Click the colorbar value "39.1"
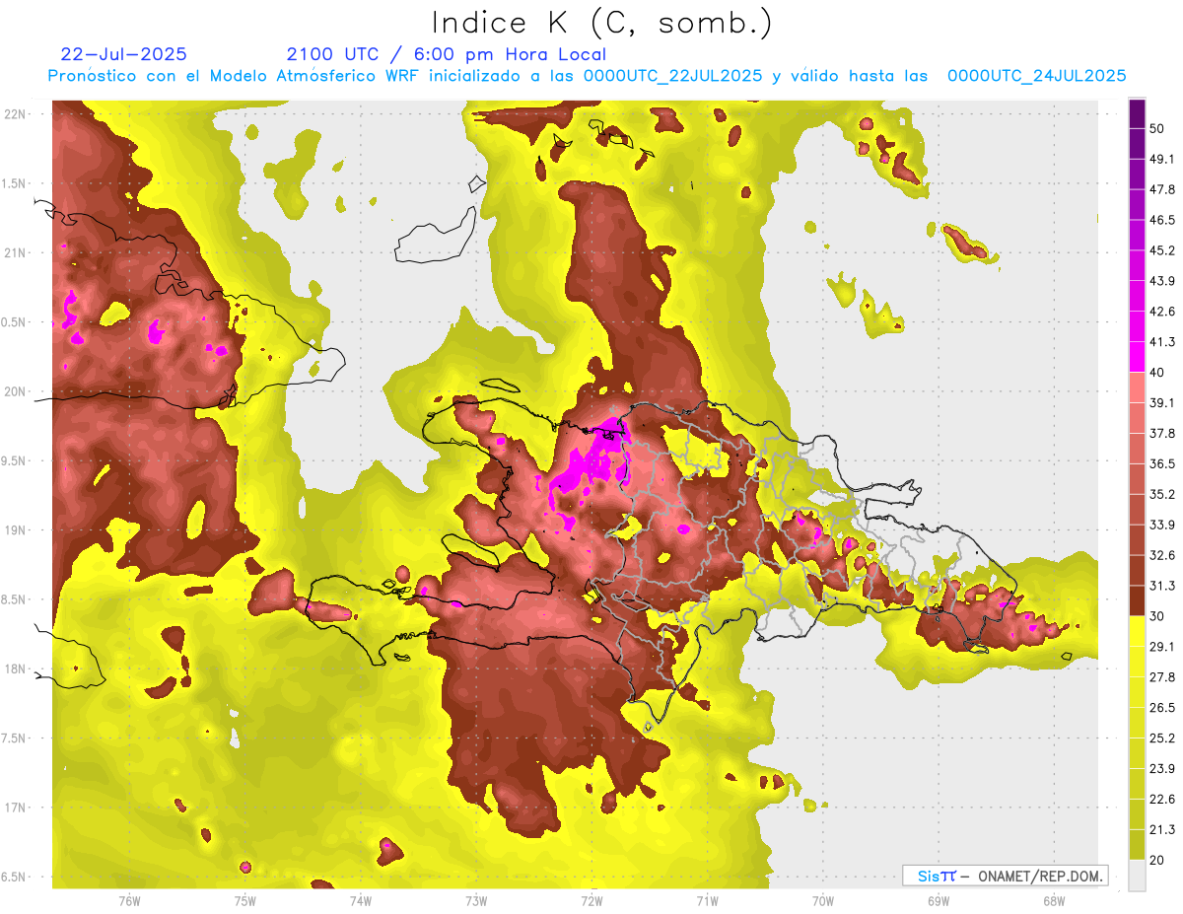1183x914 pixels. point(1162,403)
